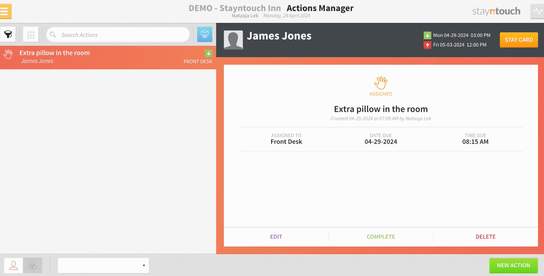The height and width of the screenshot is (276, 544).
Task: Print the actions list
Action: [205, 34]
